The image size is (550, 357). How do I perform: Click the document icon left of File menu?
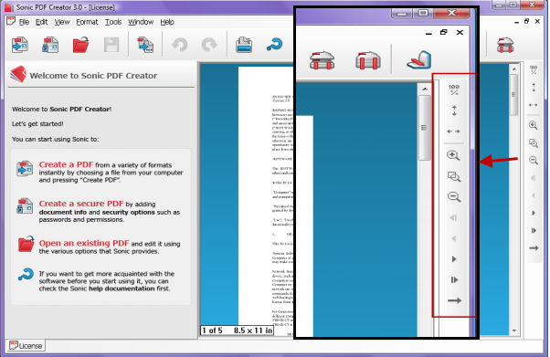[x=11, y=21]
